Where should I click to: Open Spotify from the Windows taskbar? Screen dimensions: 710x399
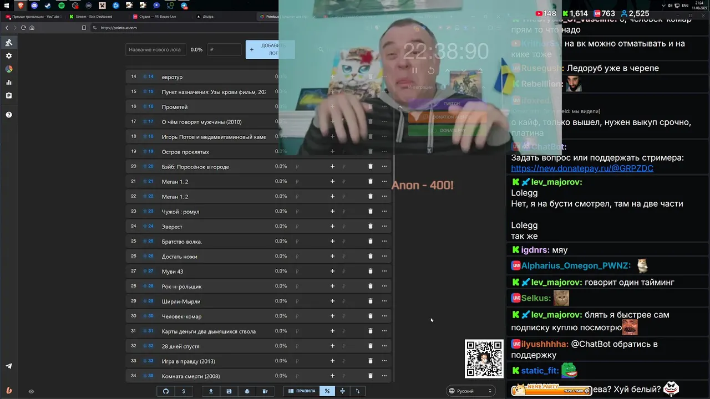(x=62, y=6)
